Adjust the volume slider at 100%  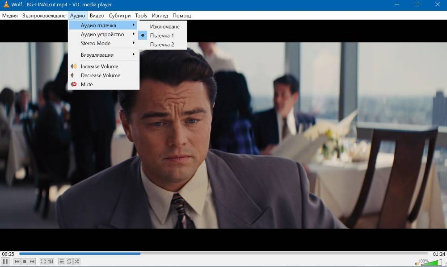point(431,262)
